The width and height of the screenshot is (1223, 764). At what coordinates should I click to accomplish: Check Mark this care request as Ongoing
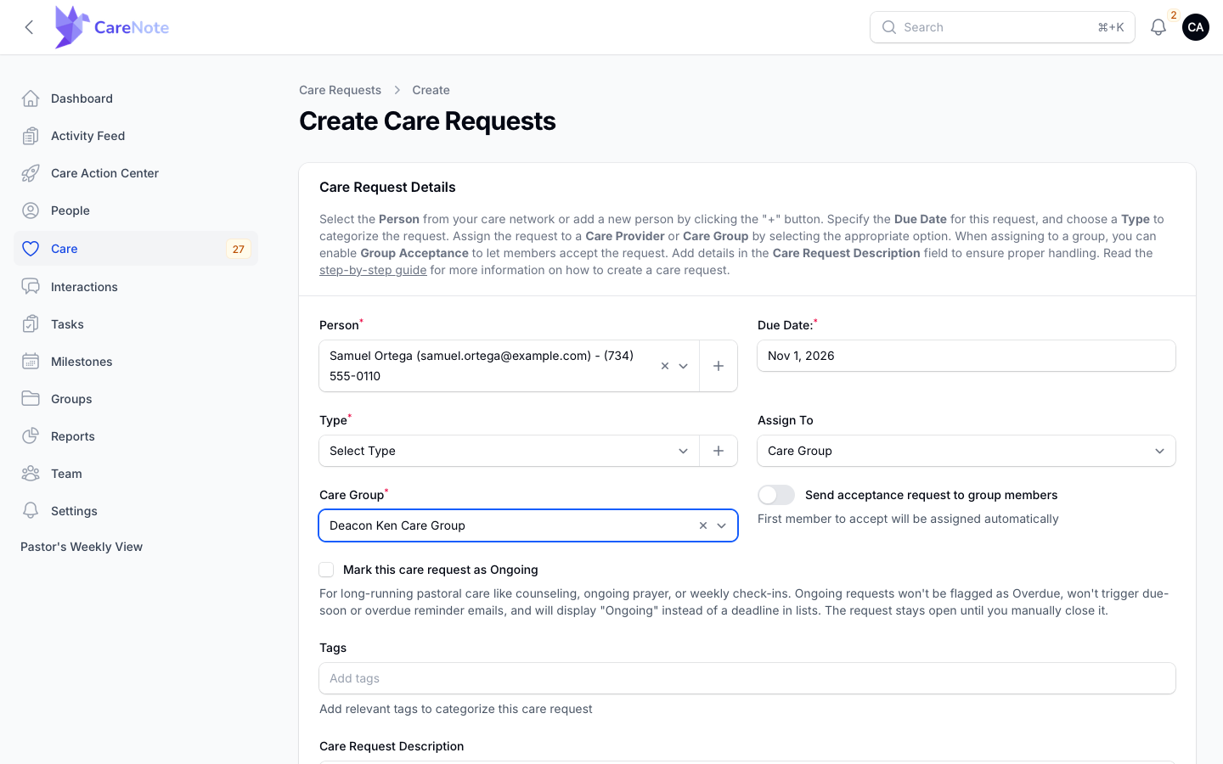tap(326, 570)
